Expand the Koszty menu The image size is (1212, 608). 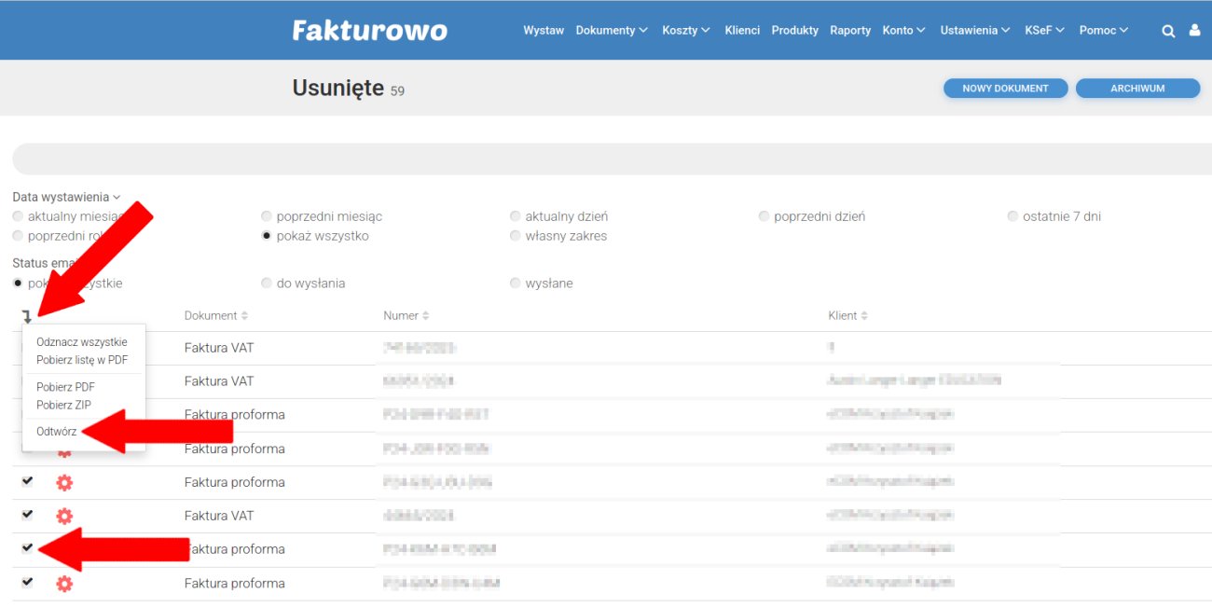click(x=686, y=30)
